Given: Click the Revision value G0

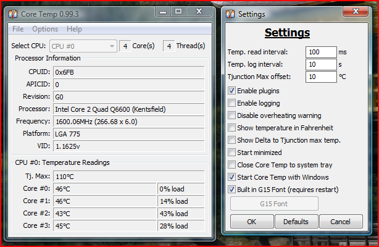Looking at the screenshot, I should [x=129, y=97].
